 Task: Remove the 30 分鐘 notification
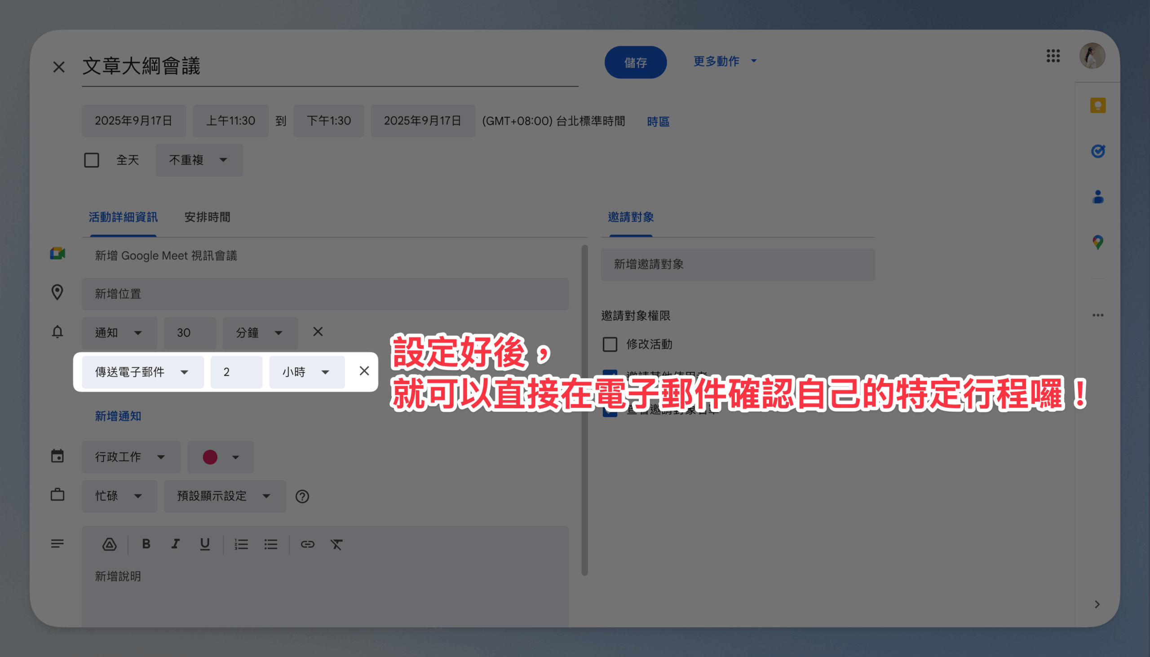pos(318,332)
